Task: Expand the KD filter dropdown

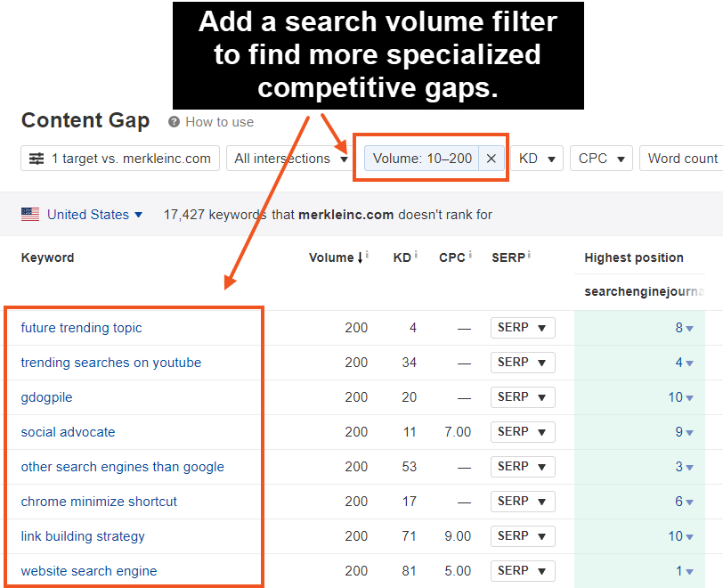Action: click(x=540, y=159)
